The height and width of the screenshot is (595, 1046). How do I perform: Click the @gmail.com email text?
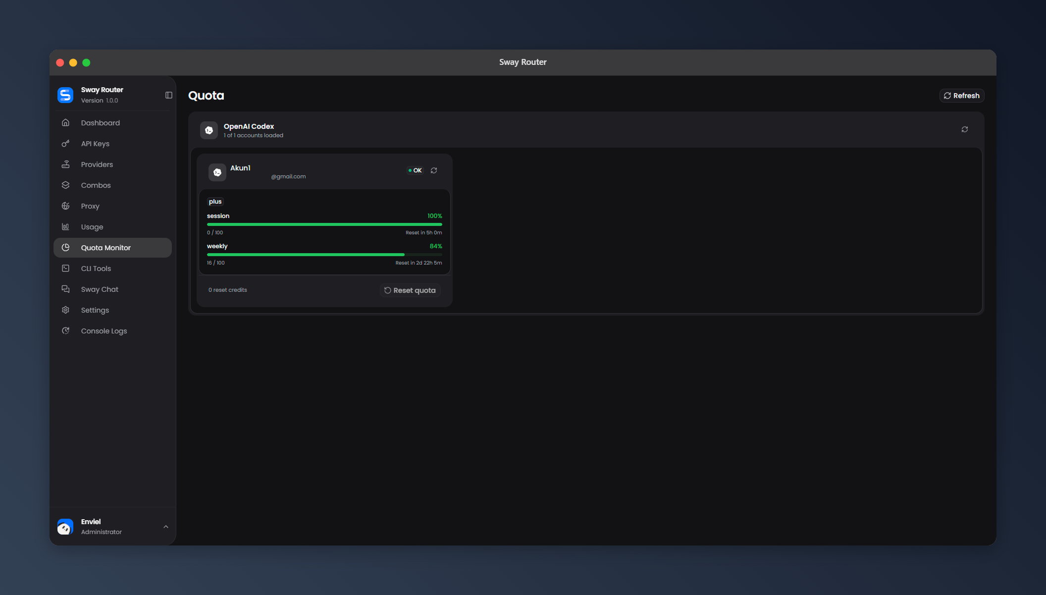pos(288,176)
